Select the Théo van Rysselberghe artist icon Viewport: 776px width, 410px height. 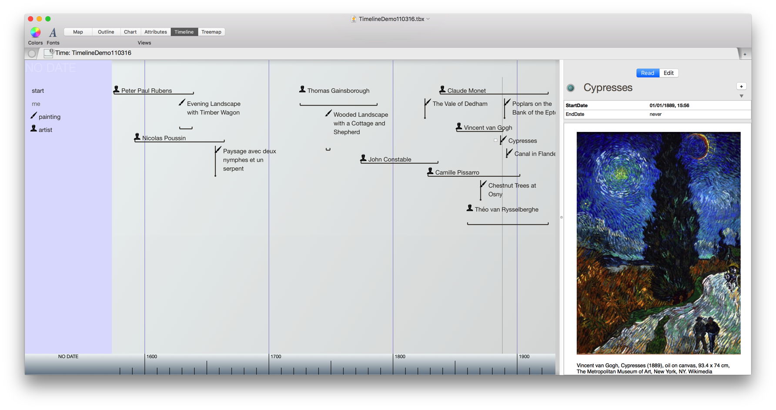pos(470,208)
